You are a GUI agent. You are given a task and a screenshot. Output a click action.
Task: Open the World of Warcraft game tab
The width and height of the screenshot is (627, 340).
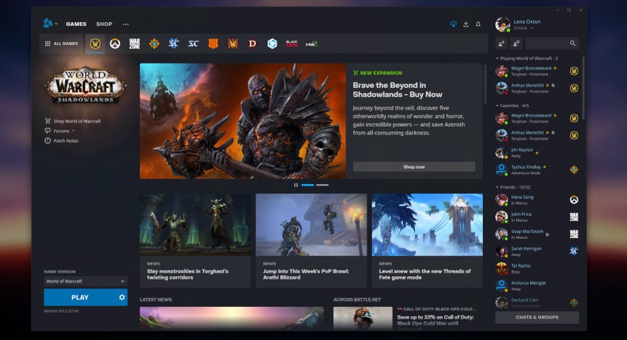(x=95, y=44)
